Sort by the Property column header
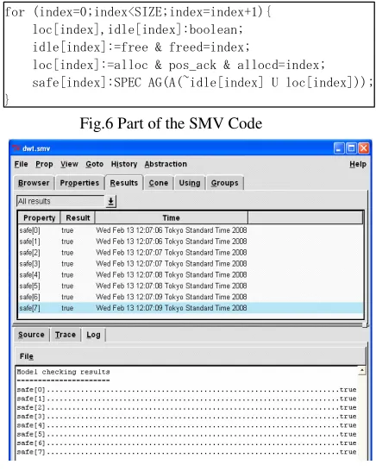The height and width of the screenshot is (471, 376). point(40,217)
